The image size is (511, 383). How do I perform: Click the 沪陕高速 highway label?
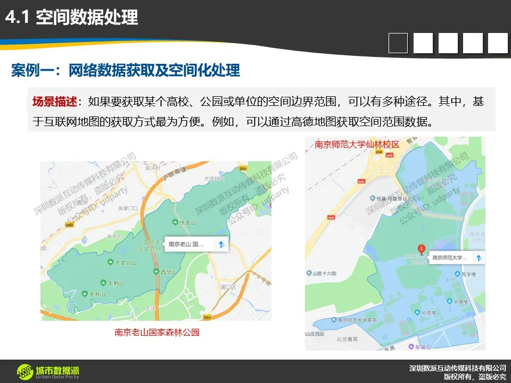coord(175,173)
